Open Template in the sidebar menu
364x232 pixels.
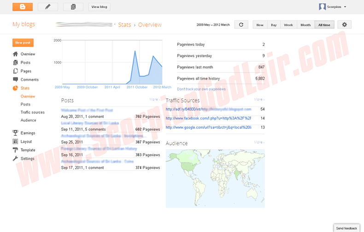pos(28,150)
